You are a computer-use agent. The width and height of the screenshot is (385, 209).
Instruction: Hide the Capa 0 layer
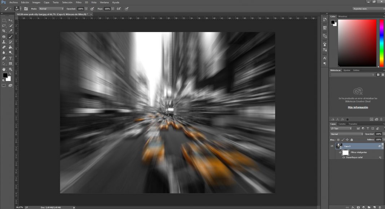332,146
